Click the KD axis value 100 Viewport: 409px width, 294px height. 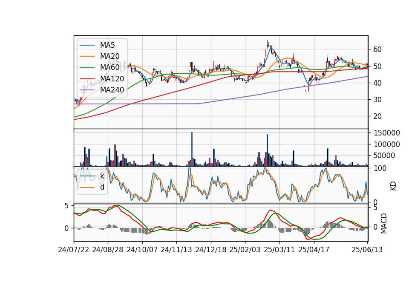click(x=380, y=168)
